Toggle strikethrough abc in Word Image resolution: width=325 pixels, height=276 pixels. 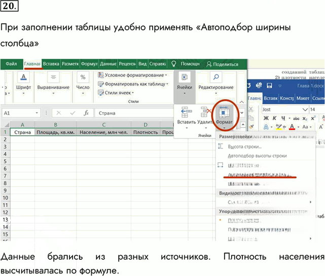coord(296,118)
